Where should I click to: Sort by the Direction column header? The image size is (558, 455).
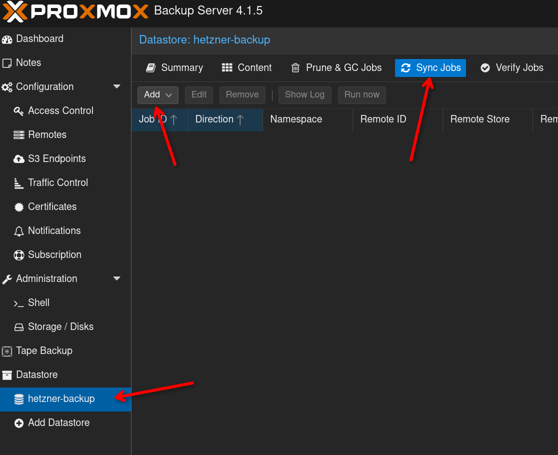click(214, 119)
